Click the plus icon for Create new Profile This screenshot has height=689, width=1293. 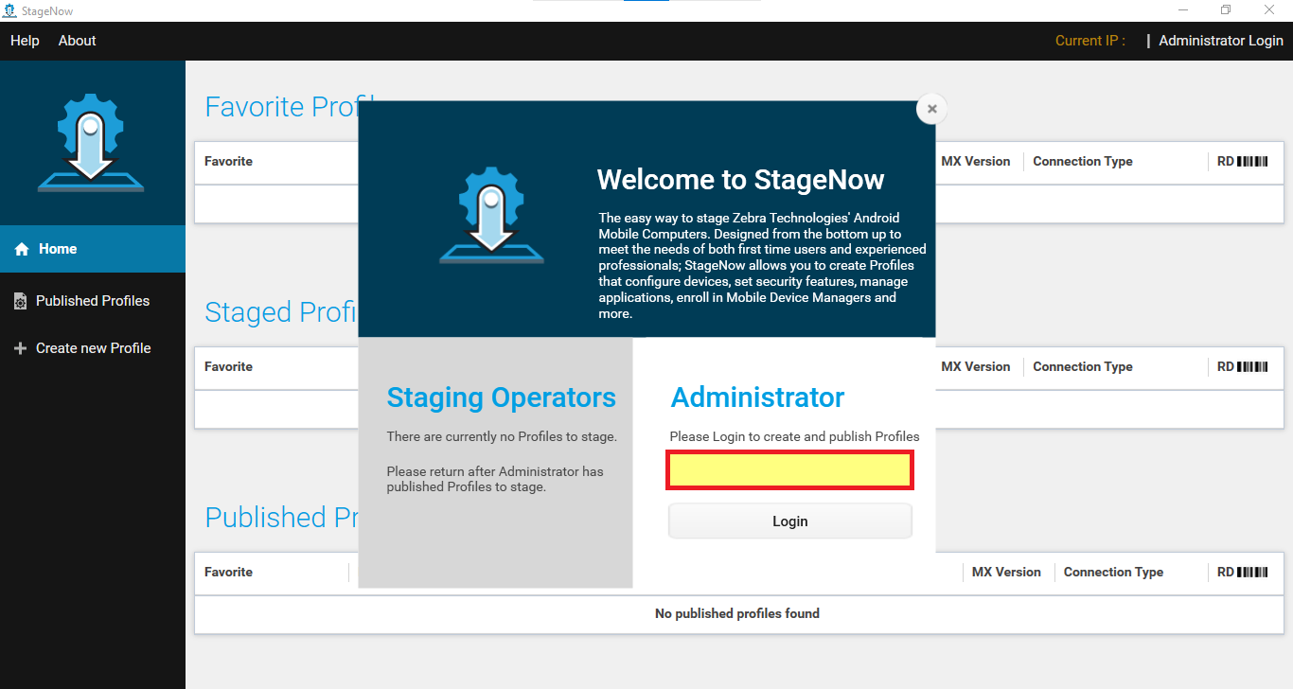20,348
